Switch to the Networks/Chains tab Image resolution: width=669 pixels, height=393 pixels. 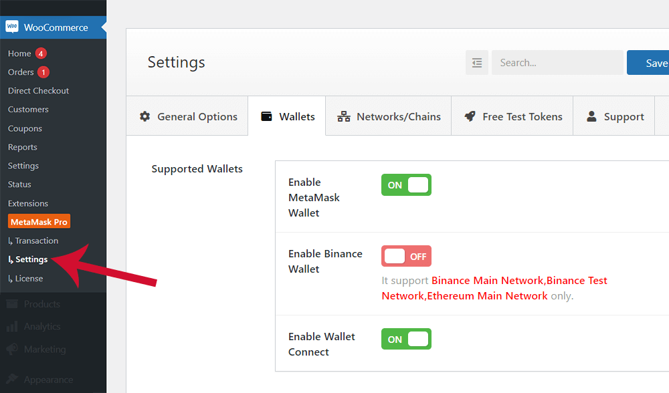pos(388,116)
